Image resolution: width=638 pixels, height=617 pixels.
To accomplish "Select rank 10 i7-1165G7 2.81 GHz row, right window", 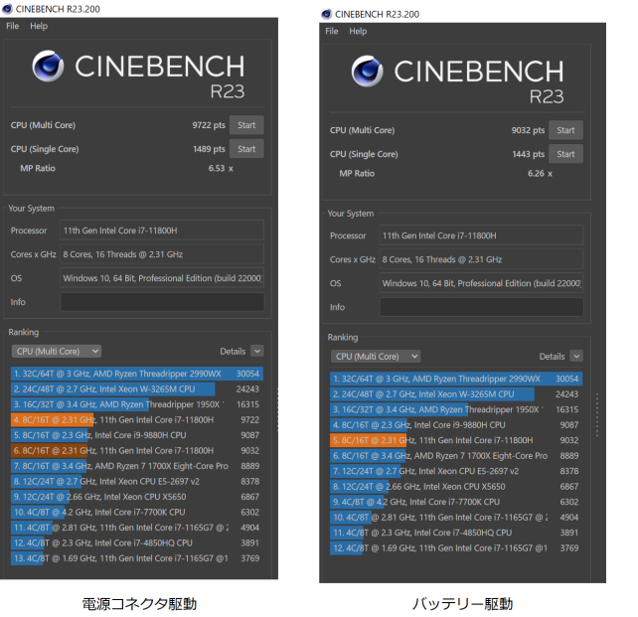I will coord(456,518).
